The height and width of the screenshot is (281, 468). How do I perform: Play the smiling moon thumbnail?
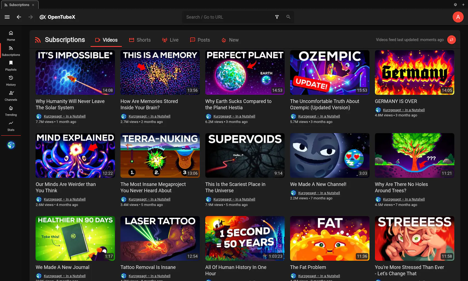coord(330,156)
